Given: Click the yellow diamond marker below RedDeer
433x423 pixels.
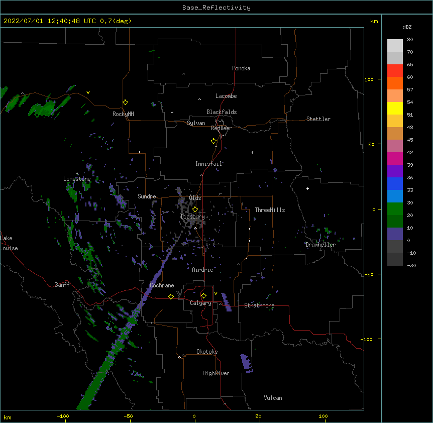Looking at the screenshot, I should point(213,141).
